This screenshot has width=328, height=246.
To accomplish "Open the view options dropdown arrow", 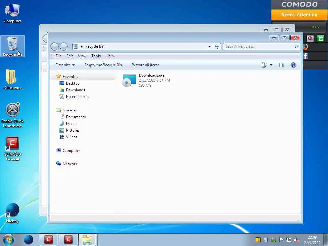I will pyautogui.click(x=271, y=65).
